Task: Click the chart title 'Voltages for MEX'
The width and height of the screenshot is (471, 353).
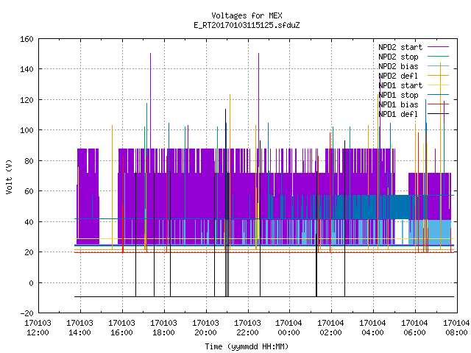Action: [x=247, y=15]
